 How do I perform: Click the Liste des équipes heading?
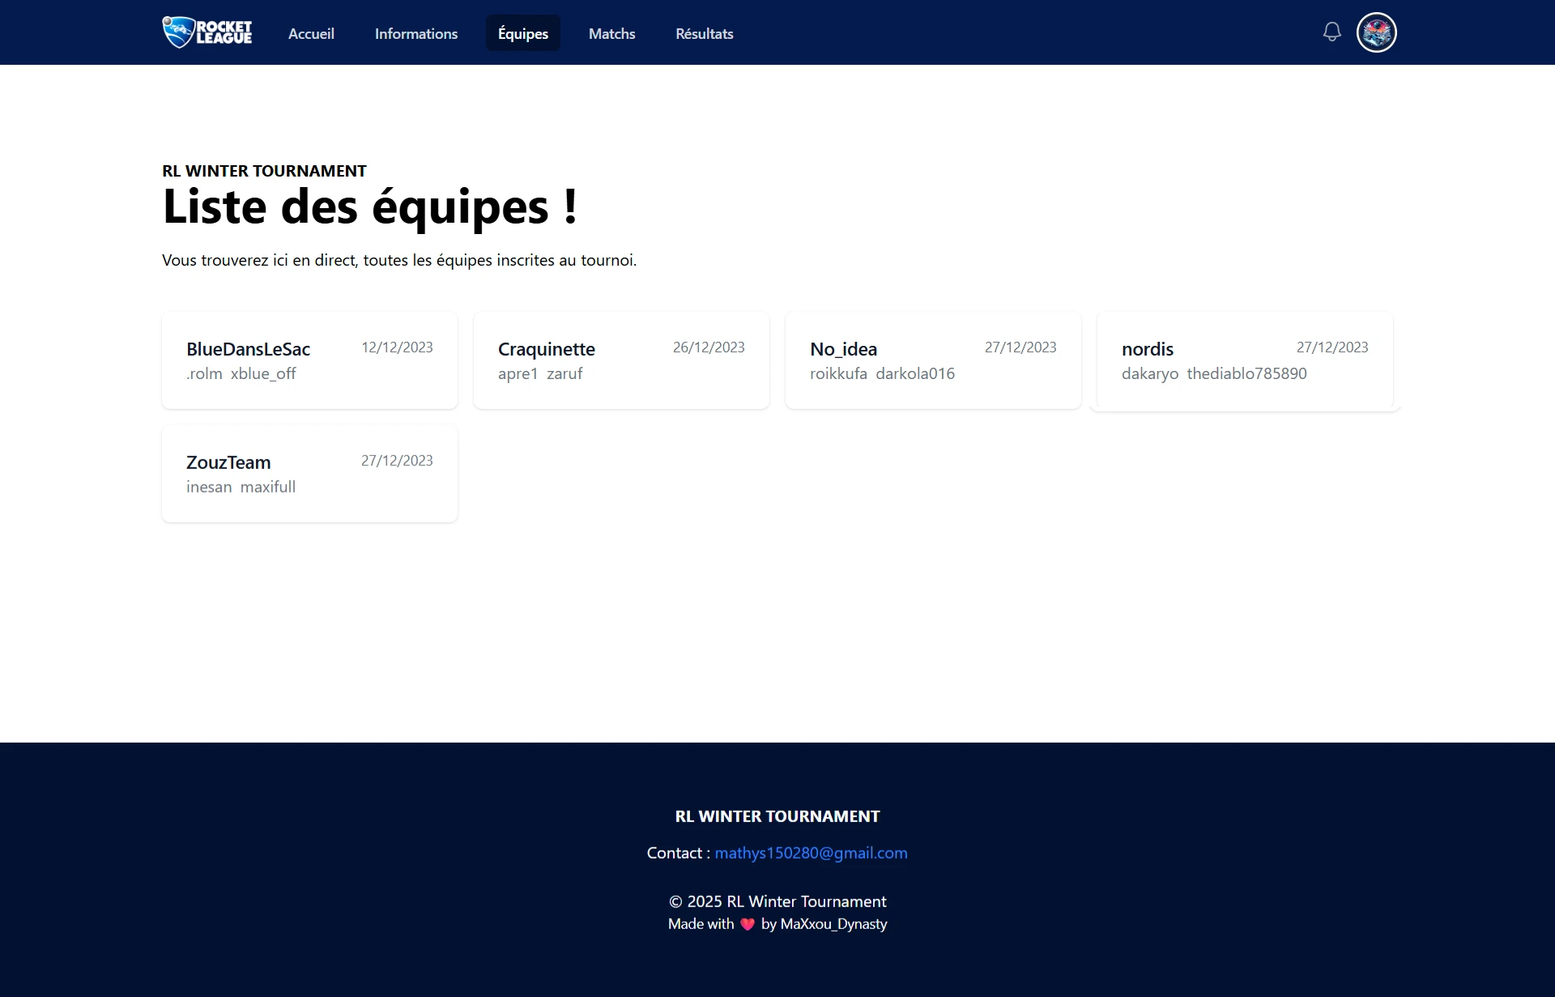[370, 207]
